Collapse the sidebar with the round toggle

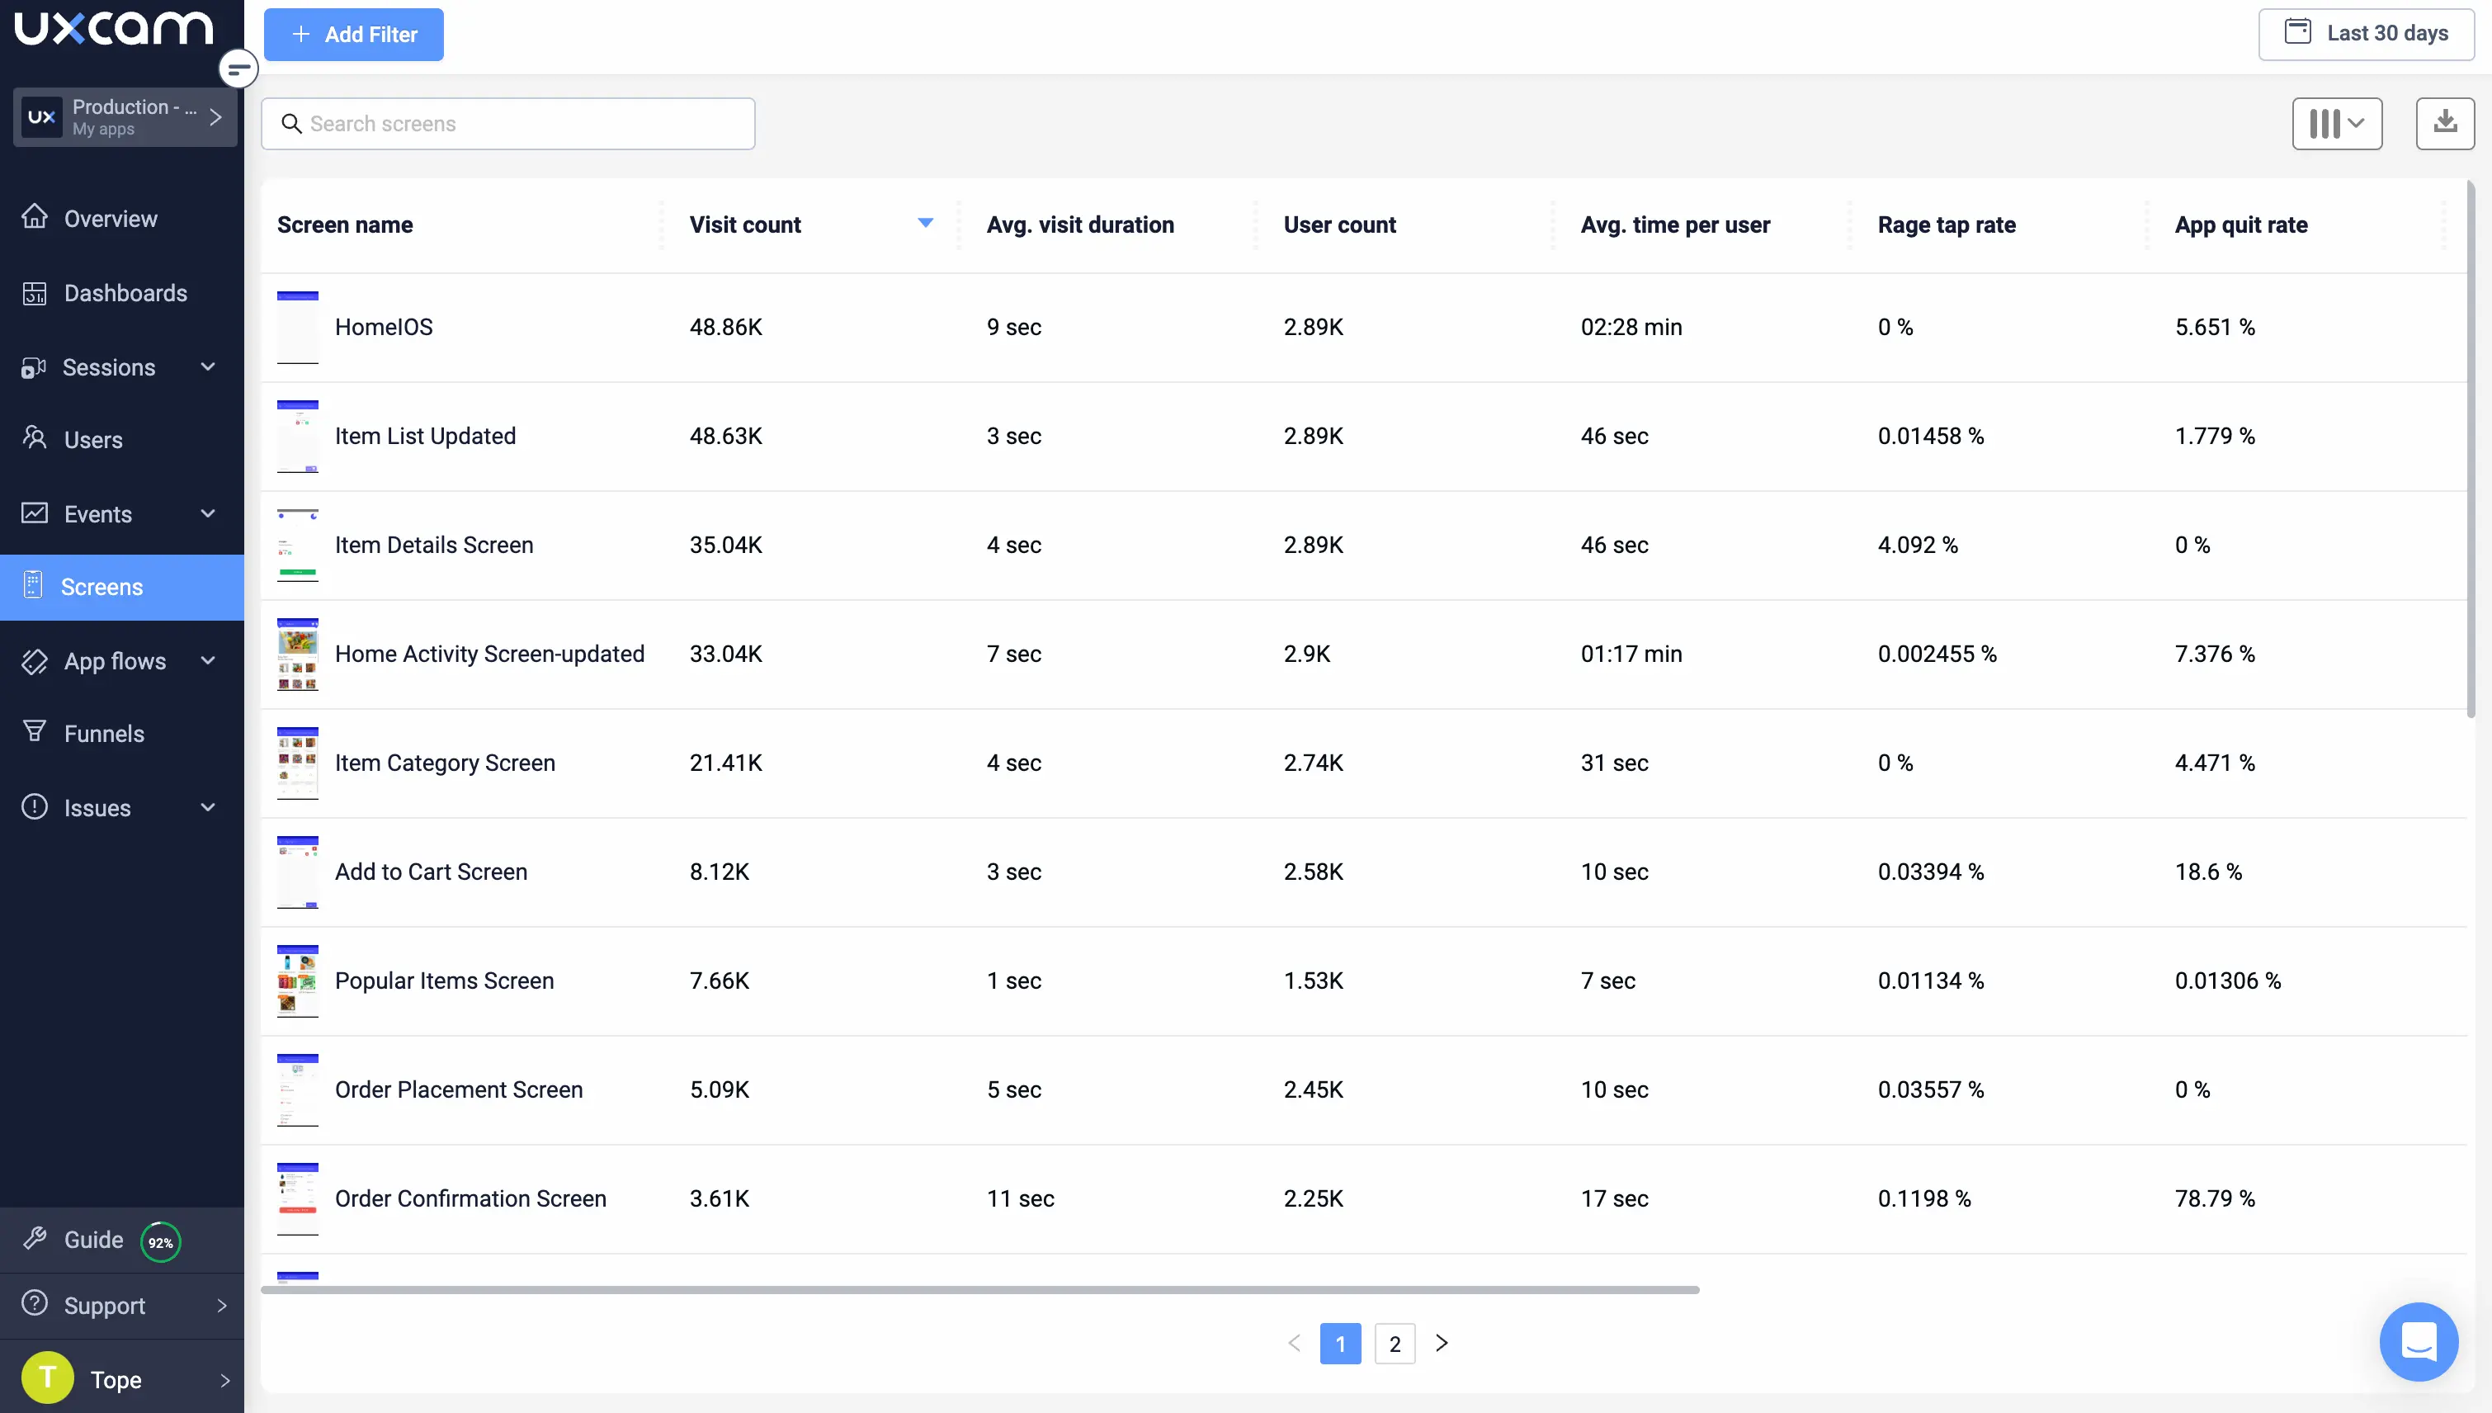(238, 69)
